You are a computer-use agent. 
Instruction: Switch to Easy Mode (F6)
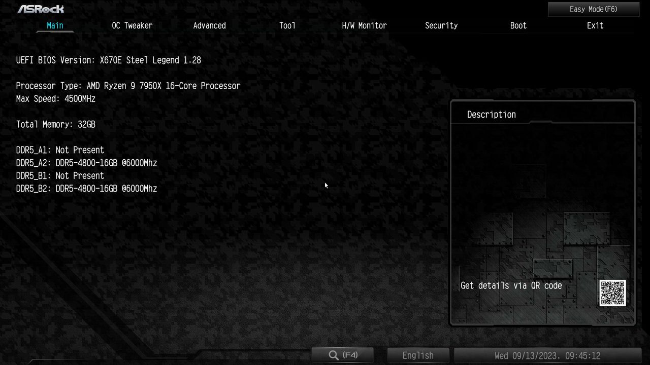[x=593, y=9]
